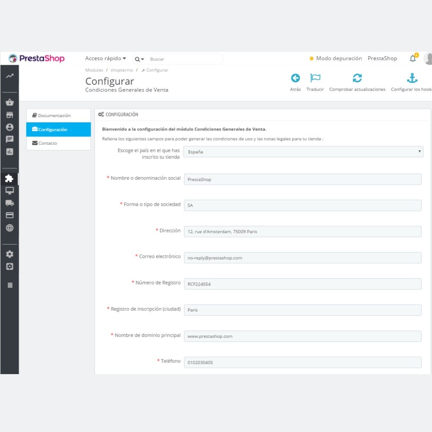Click the Dirección input field
432x432 pixels.
point(302,232)
